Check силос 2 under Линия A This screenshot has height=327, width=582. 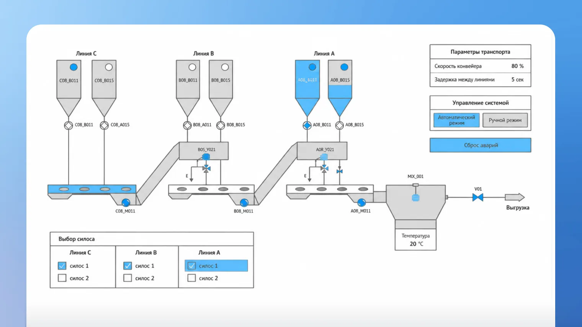[x=192, y=278]
